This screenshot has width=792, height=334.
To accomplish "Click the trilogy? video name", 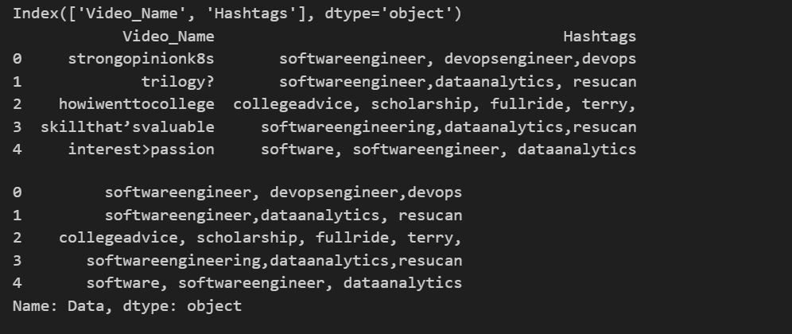I will (178, 82).
